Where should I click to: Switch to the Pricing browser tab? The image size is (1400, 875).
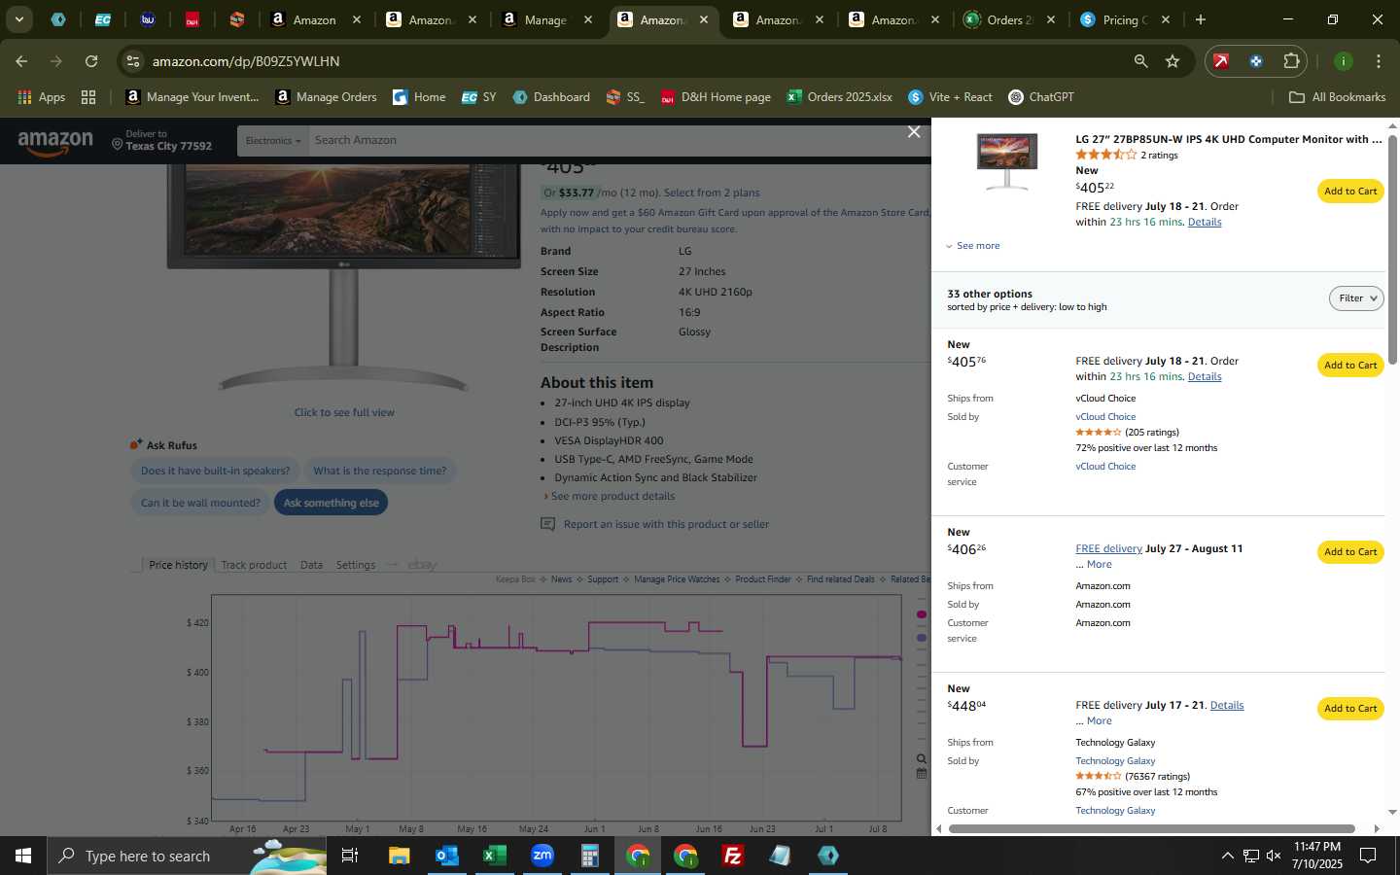click(1125, 19)
